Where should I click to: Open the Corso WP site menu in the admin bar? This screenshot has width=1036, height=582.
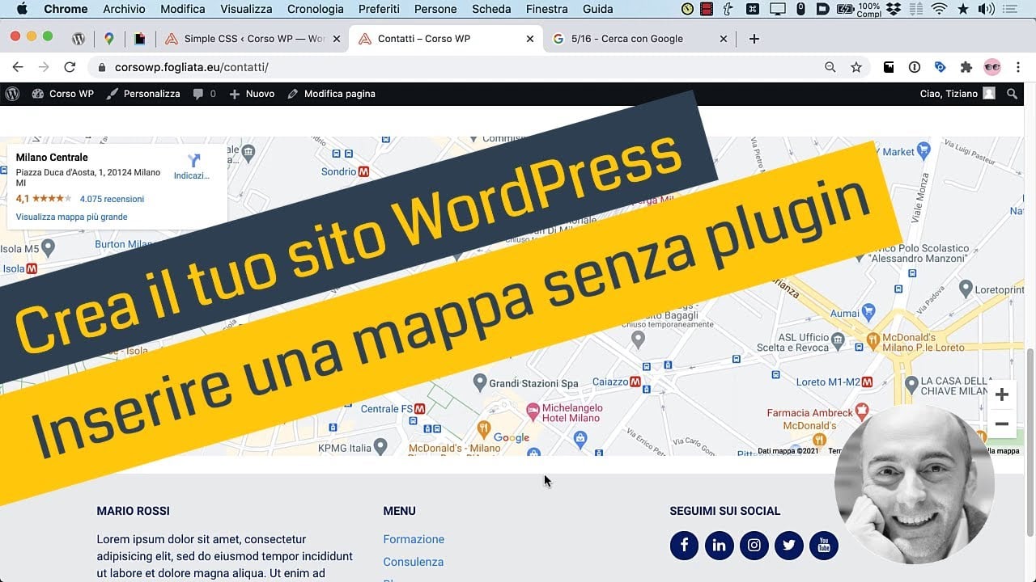pyautogui.click(x=63, y=94)
